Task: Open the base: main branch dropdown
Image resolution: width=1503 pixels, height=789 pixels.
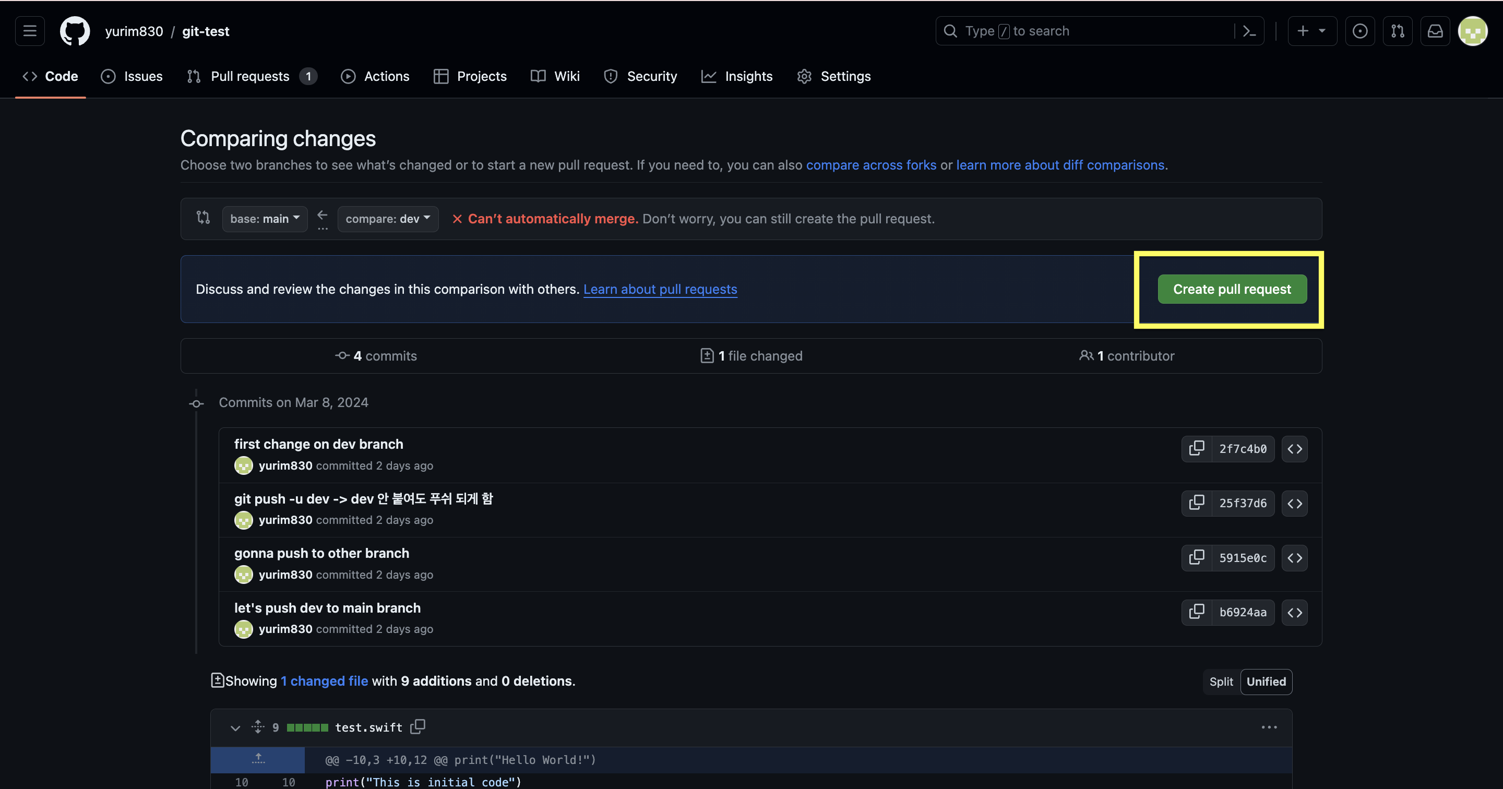Action: click(264, 219)
